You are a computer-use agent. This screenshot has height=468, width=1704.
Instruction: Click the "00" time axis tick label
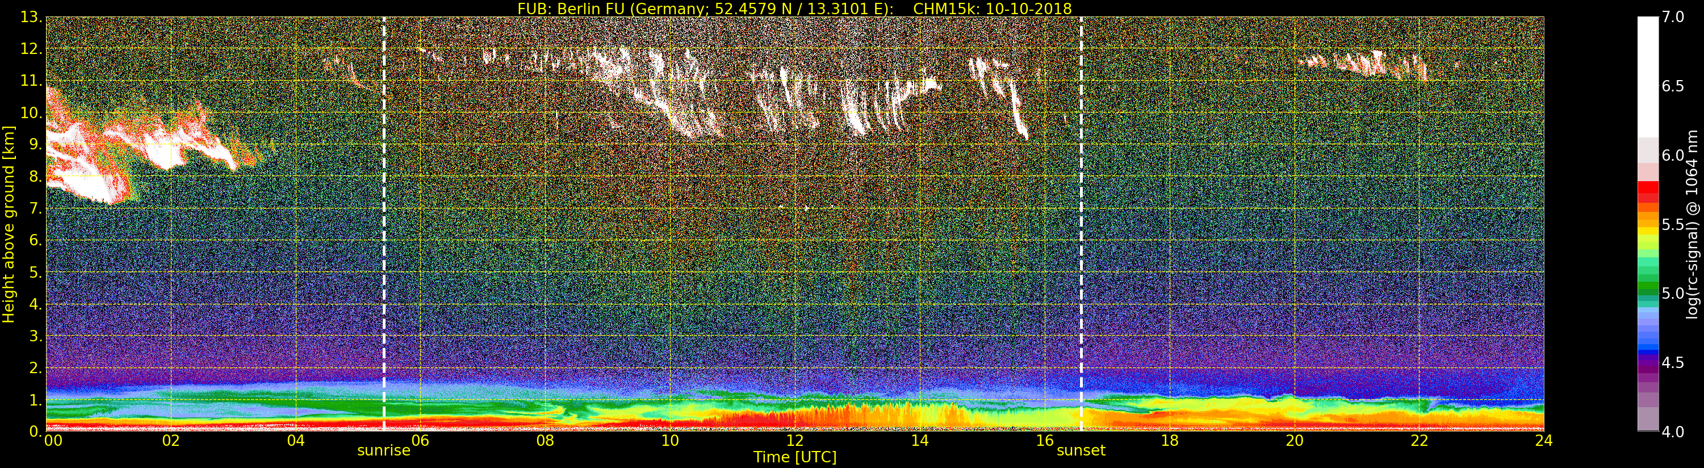(53, 441)
